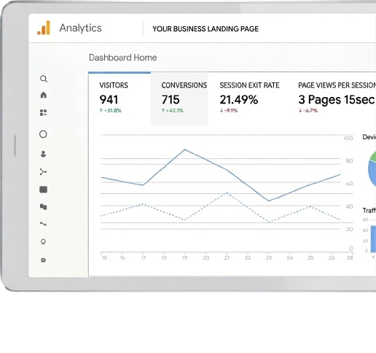Click the orange Analytics bar logo
The width and height of the screenshot is (376, 353).
tap(44, 28)
